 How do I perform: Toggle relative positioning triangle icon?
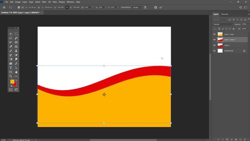[x=39, y=7]
